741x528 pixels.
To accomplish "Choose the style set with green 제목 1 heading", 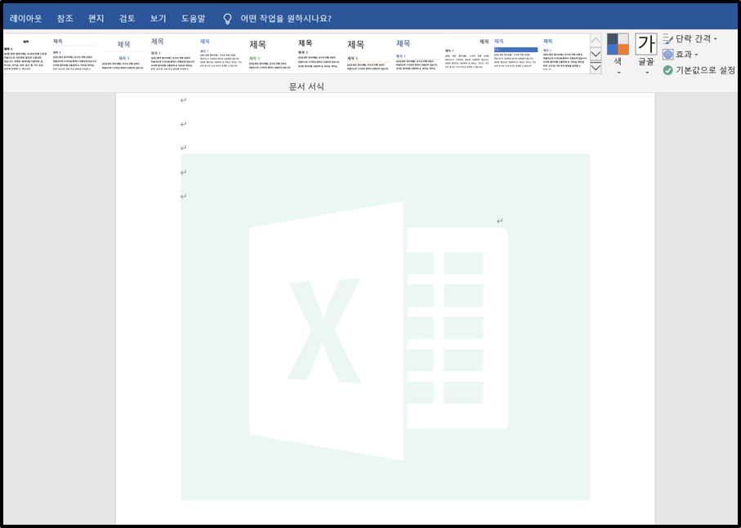I will (270, 54).
